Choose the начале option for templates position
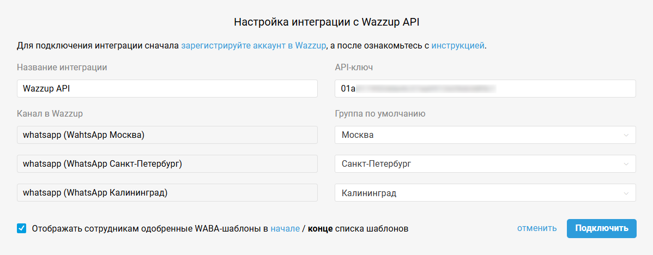653x255 pixels. pos(285,229)
